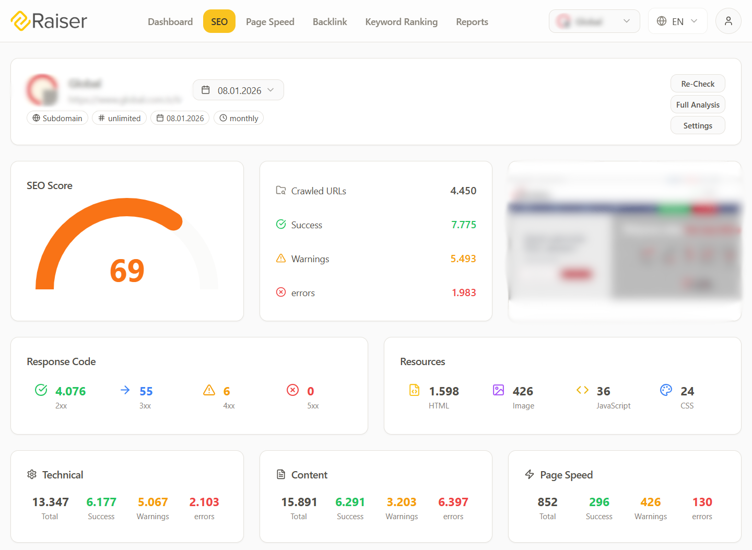Click the user profile icon
This screenshot has height=550, width=752.
pos(728,21)
